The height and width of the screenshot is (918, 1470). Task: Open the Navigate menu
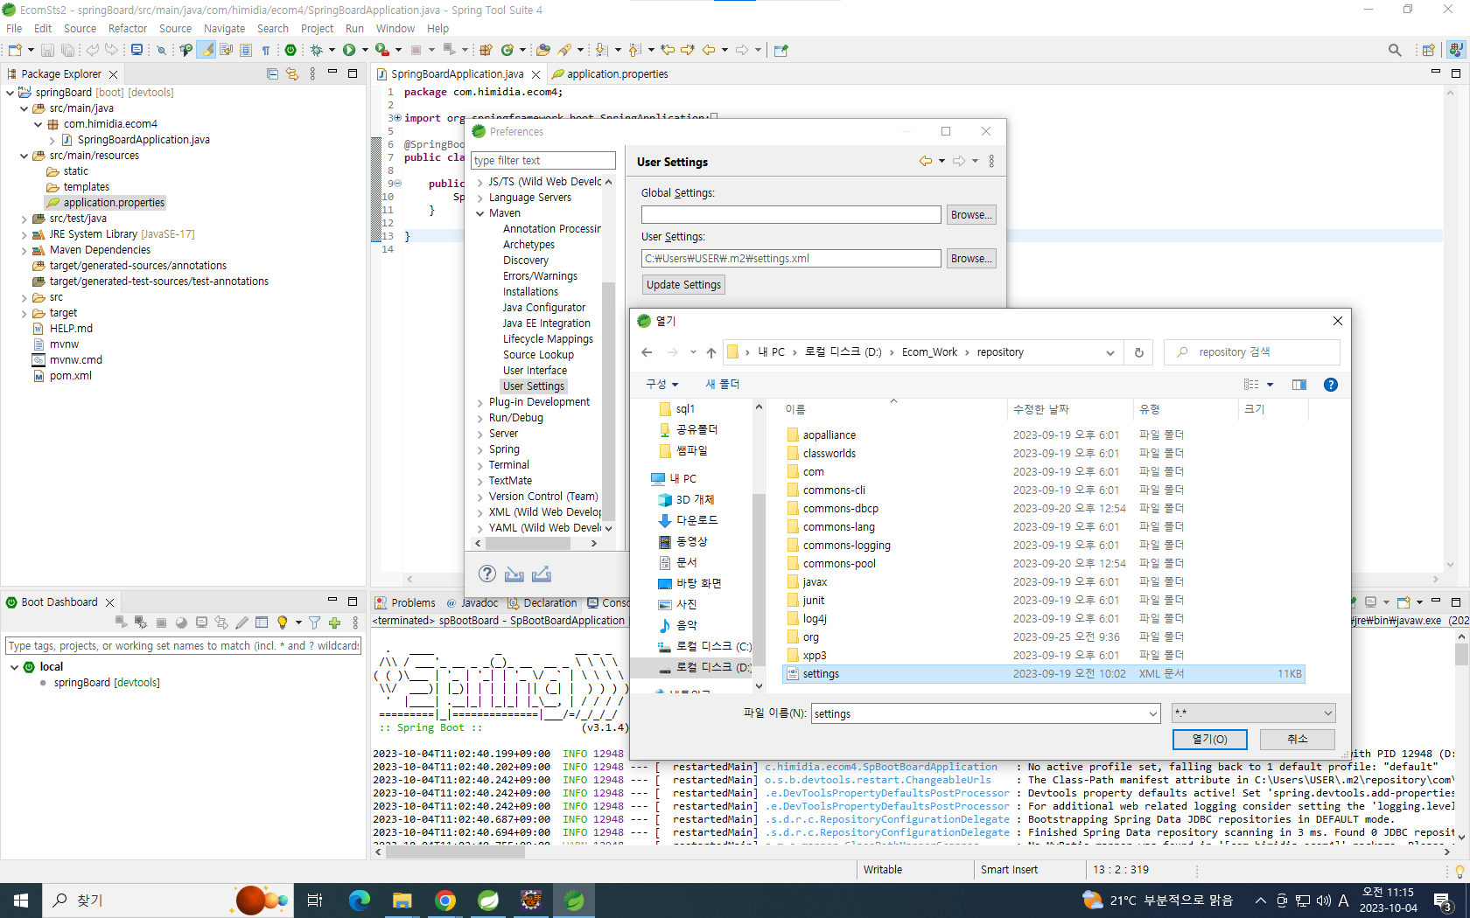[225, 29]
